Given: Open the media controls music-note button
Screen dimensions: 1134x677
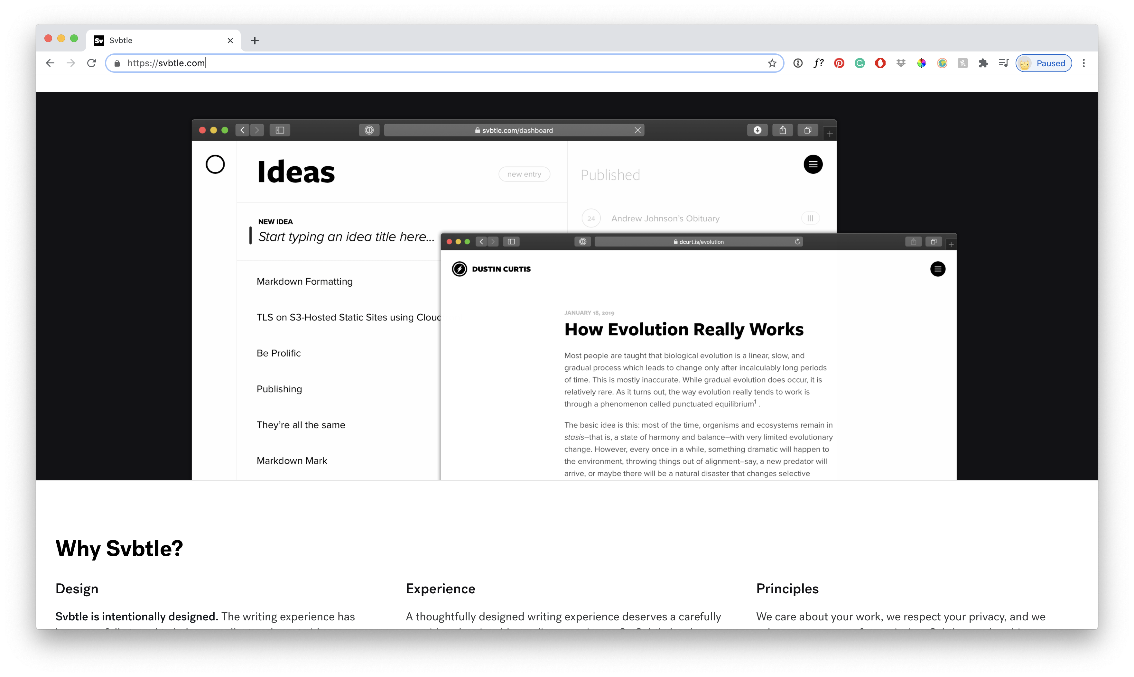Looking at the screenshot, I should coord(1004,63).
